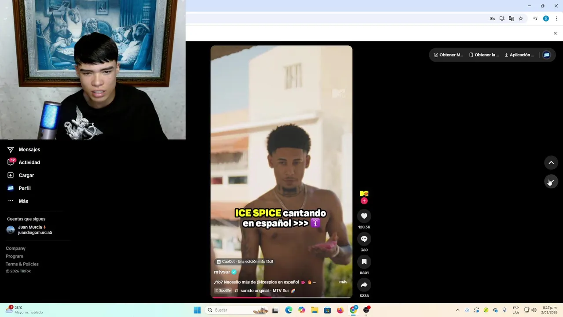Open Chrome media controls icon
The width and height of the screenshot is (563, 317).
pyautogui.click(x=535, y=18)
